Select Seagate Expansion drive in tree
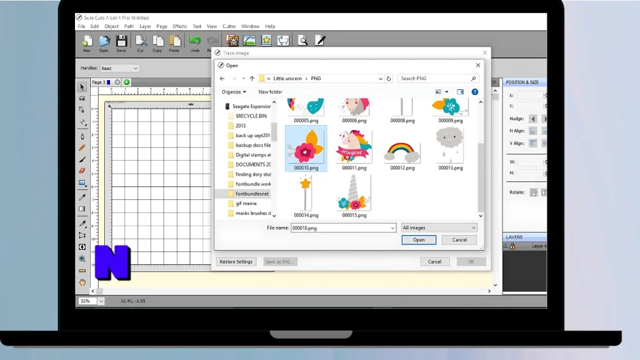Screen dimensions: 640x360 pyautogui.click(x=251, y=106)
